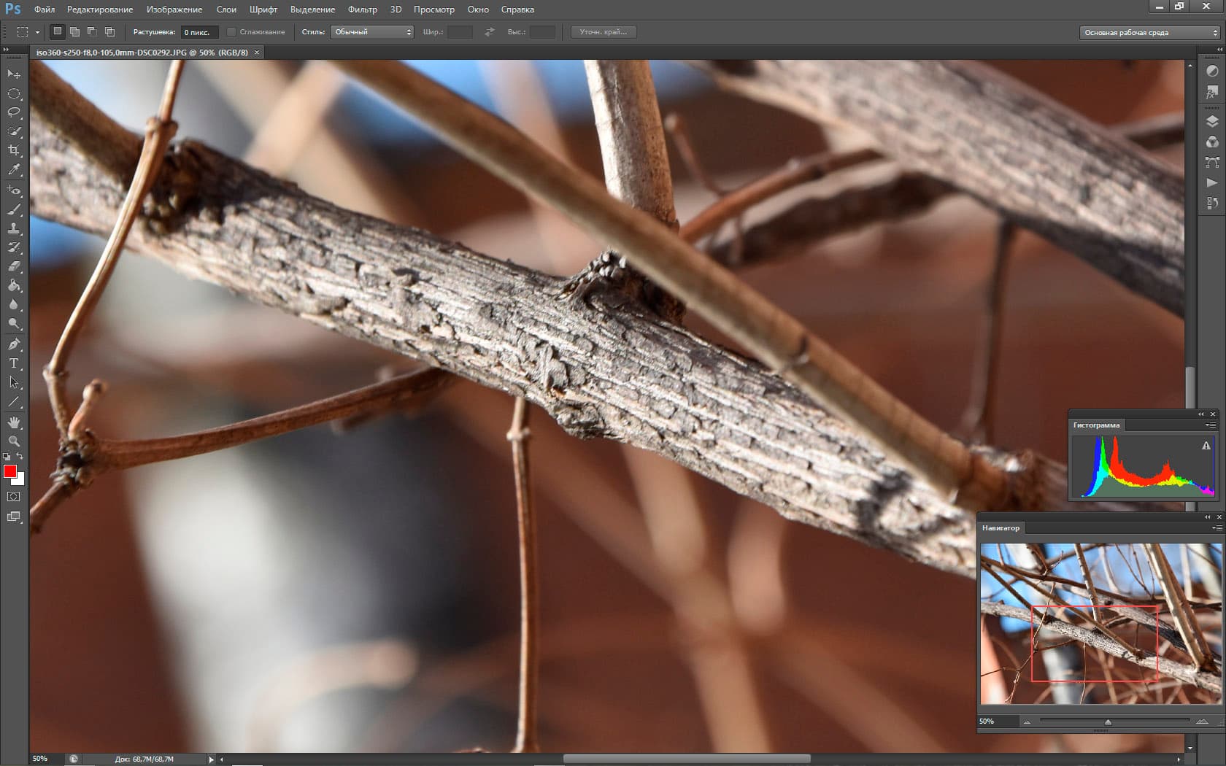Click the histogram cache warning triangle
The image size is (1226, 766).
(1206, 446)
